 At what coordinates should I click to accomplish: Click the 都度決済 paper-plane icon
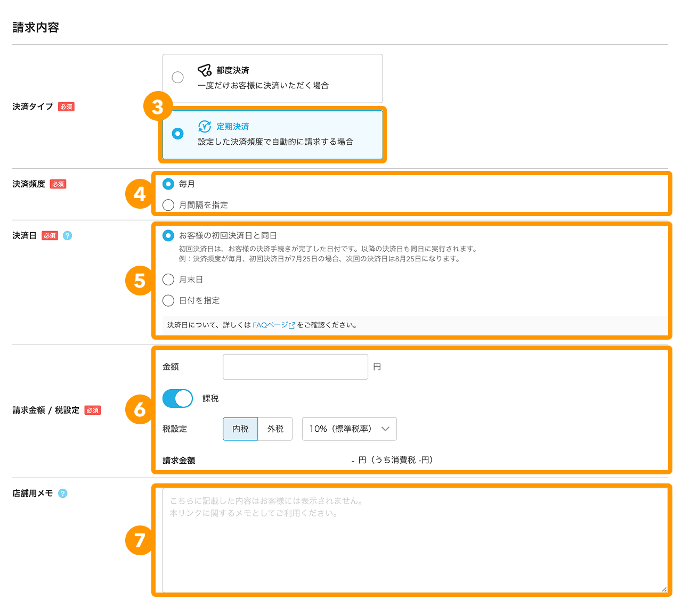point(205,70)
